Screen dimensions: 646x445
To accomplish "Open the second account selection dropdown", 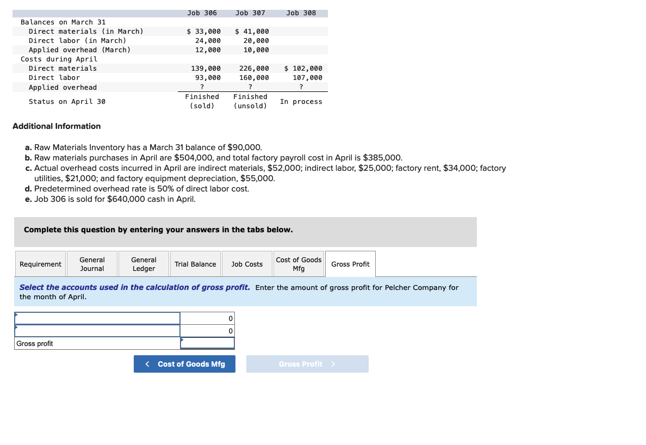I will point(16,327).
